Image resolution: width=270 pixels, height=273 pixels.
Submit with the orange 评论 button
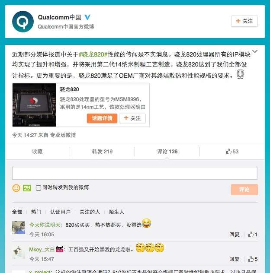coord(244,190)
